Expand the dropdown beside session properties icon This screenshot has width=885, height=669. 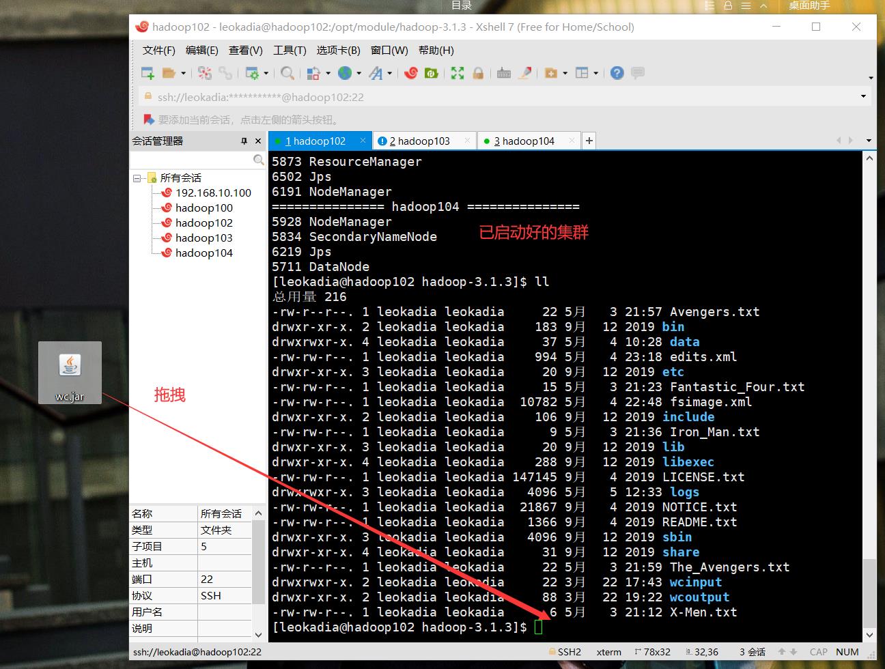coord(266,73)
